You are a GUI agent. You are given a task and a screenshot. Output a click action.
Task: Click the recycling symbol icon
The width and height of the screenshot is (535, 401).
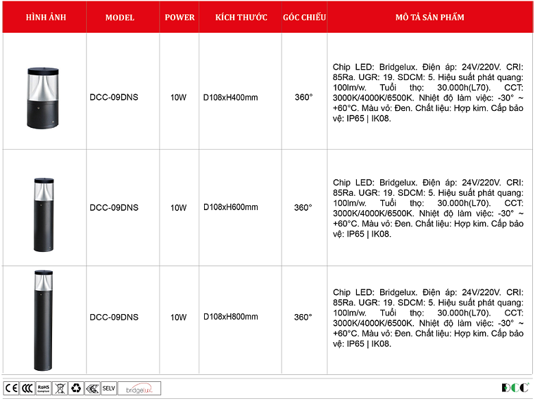pyautogui.click(x=76, y=388)
